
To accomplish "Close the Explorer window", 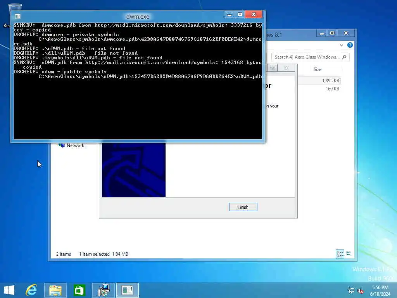I will tap(346, 33).
